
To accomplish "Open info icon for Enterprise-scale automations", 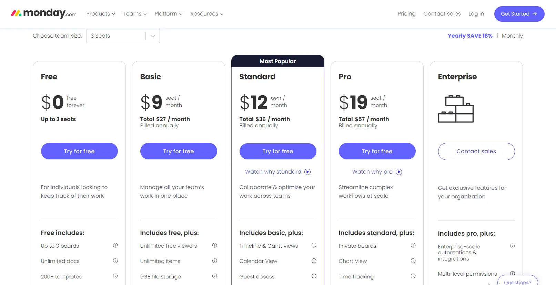I will tap(513, 246).
